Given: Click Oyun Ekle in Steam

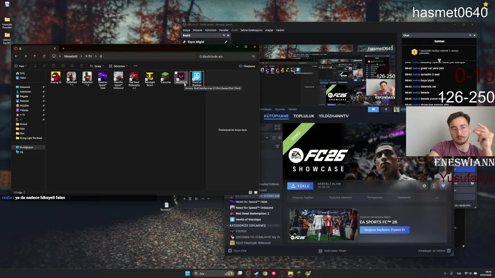Looking at the screenshot, I should click(x=237, y=251).
